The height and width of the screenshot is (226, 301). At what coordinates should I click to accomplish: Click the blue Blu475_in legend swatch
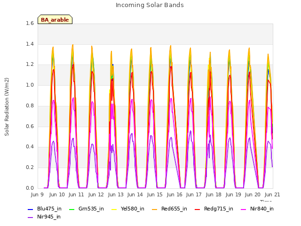point(30,209)
